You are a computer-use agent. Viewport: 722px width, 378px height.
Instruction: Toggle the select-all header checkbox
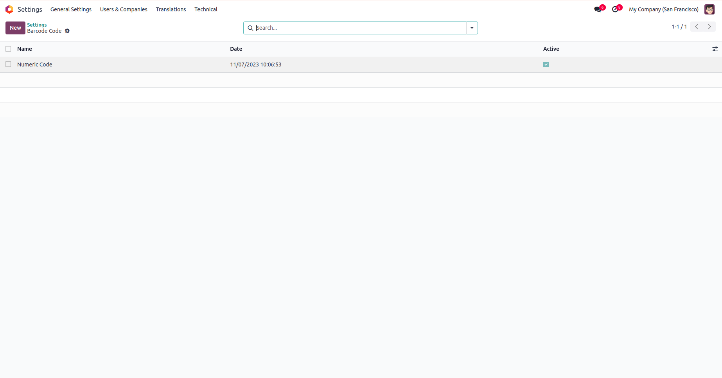pyautogui.click(x=8, y=49)
